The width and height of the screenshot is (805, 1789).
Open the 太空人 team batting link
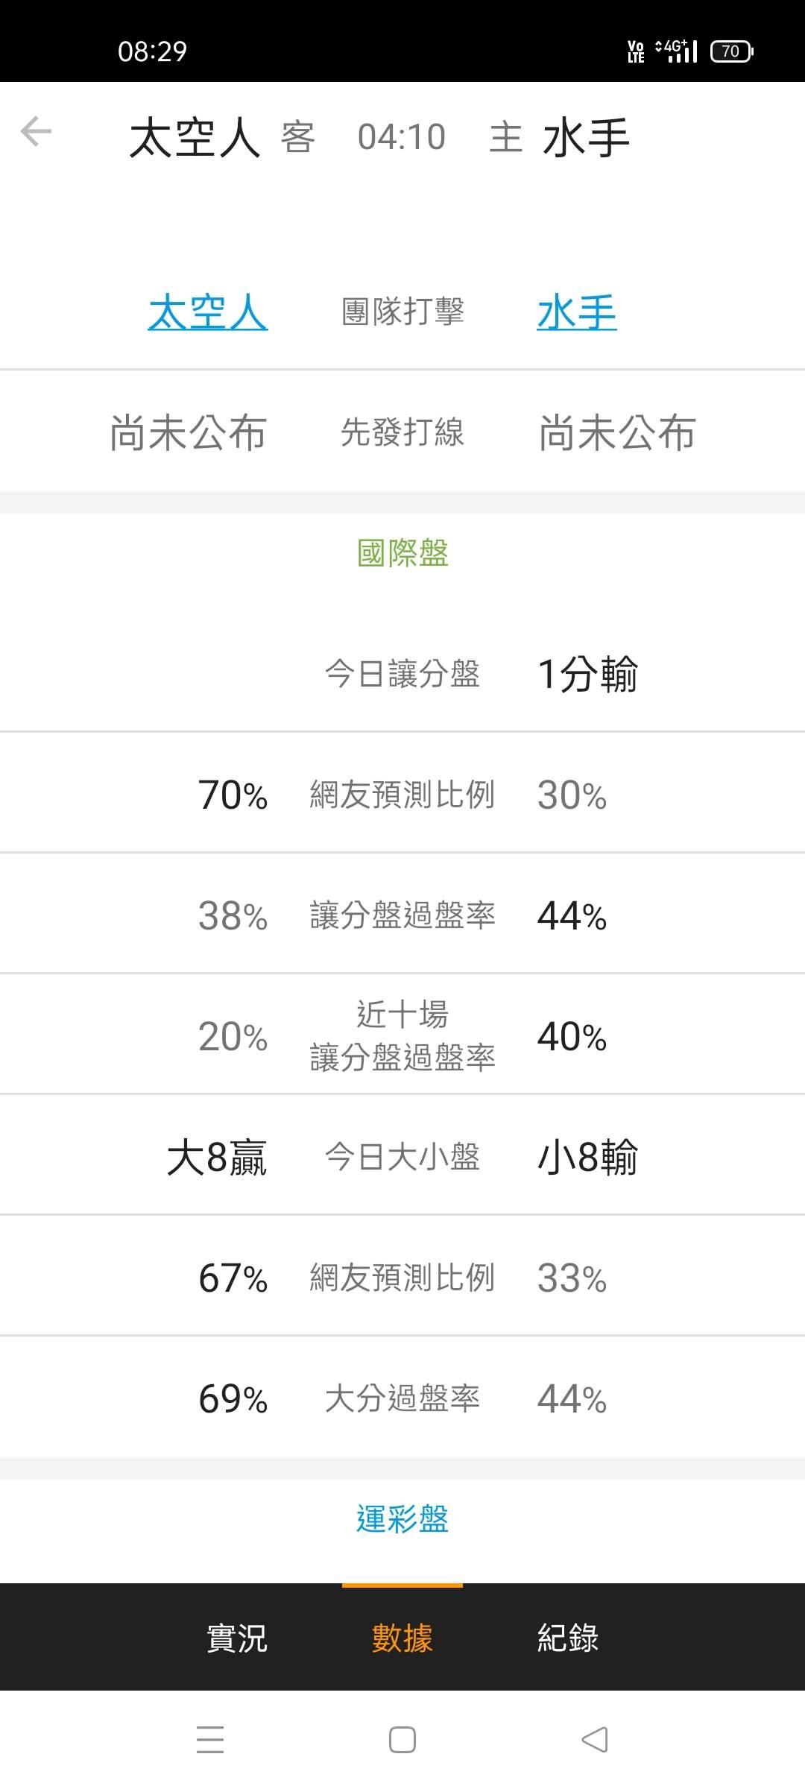click(x=207, y=312)
